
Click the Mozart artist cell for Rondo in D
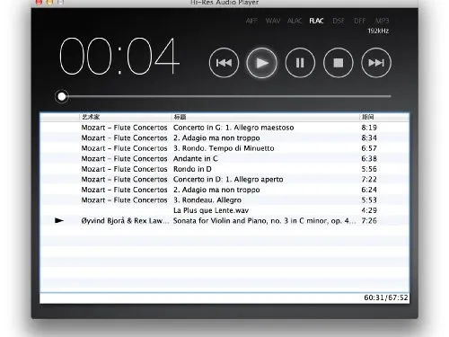[x=124, y=169]
